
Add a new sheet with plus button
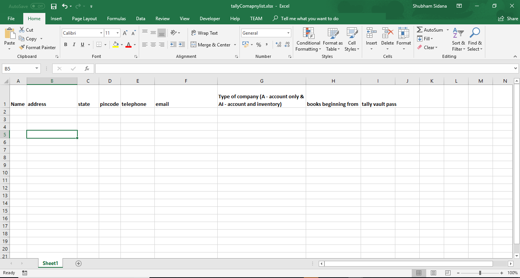(x=79, y=264)
